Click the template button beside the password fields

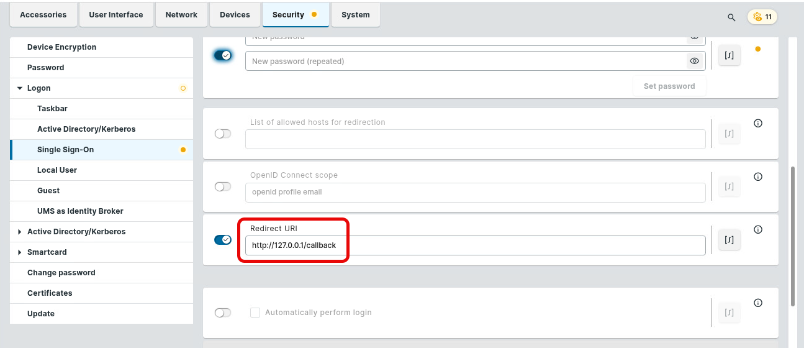(729, 55)
